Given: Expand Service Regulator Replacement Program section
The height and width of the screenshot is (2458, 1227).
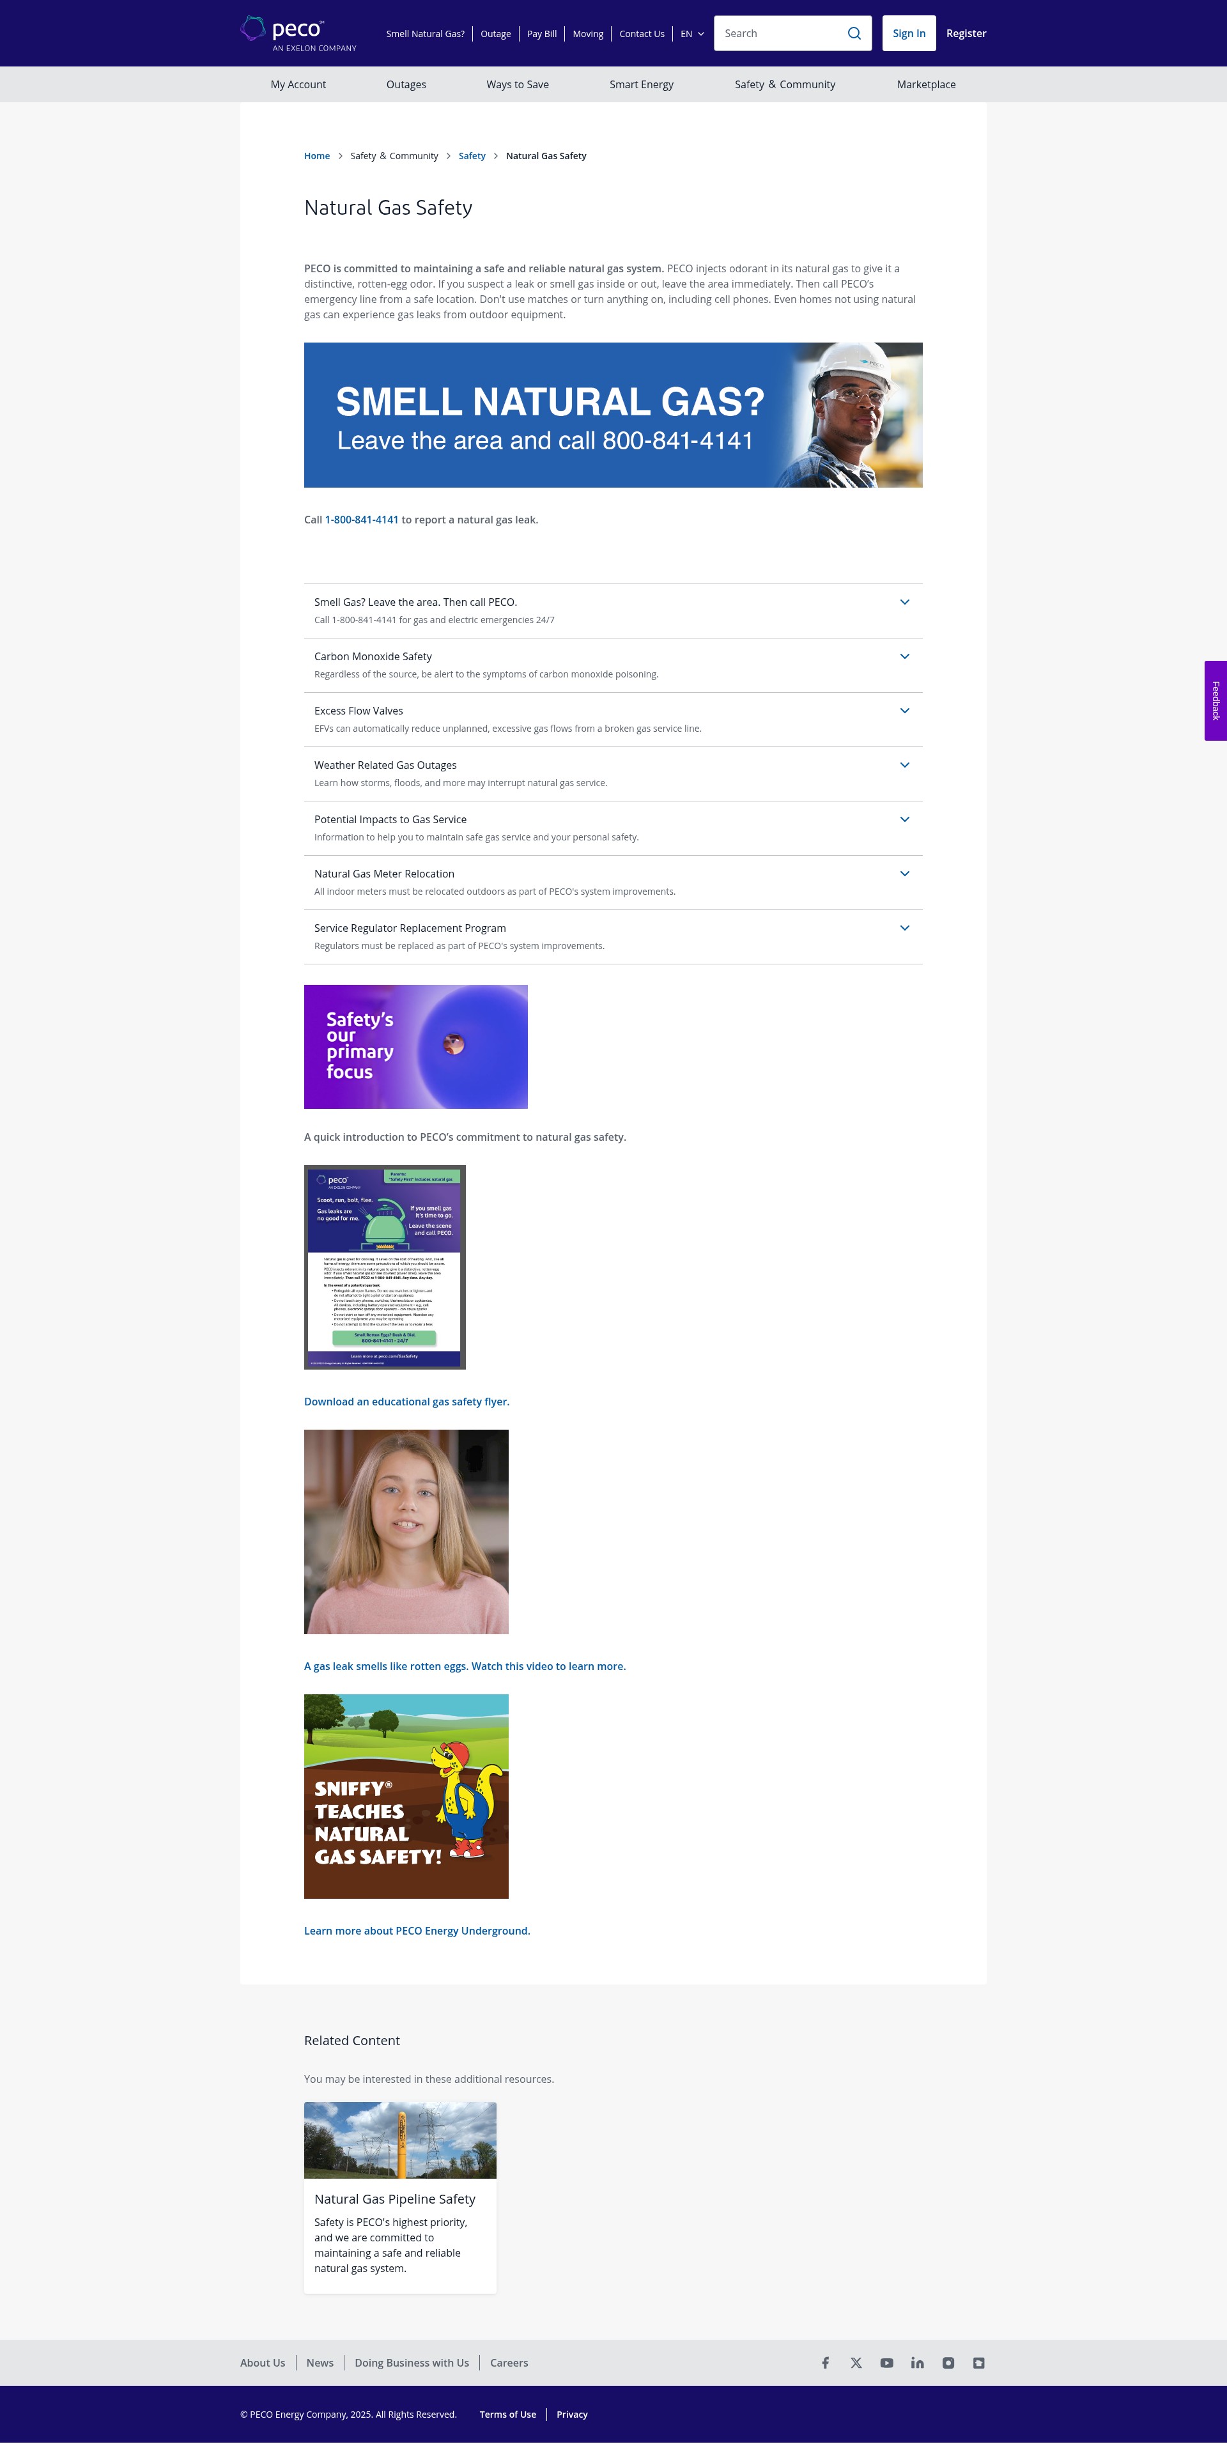Looking at the screenshot, I should [x=613, y=937].
